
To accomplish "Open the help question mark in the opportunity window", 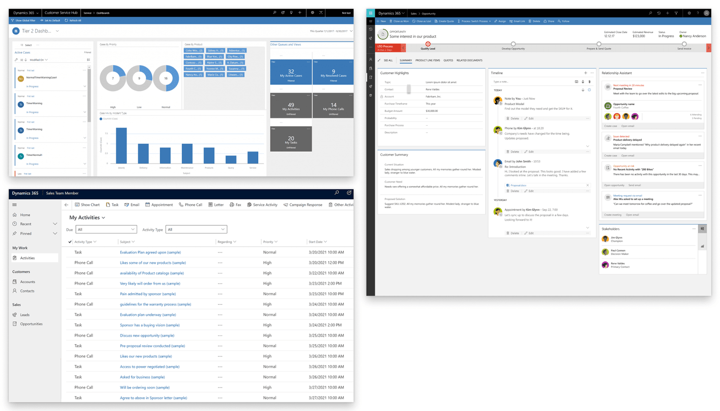I will click(x=697, y=13).
